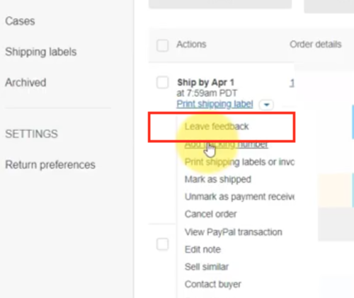The image size is (354, 298).
Task: Choose Sell similar option
Action: (207, 267)
